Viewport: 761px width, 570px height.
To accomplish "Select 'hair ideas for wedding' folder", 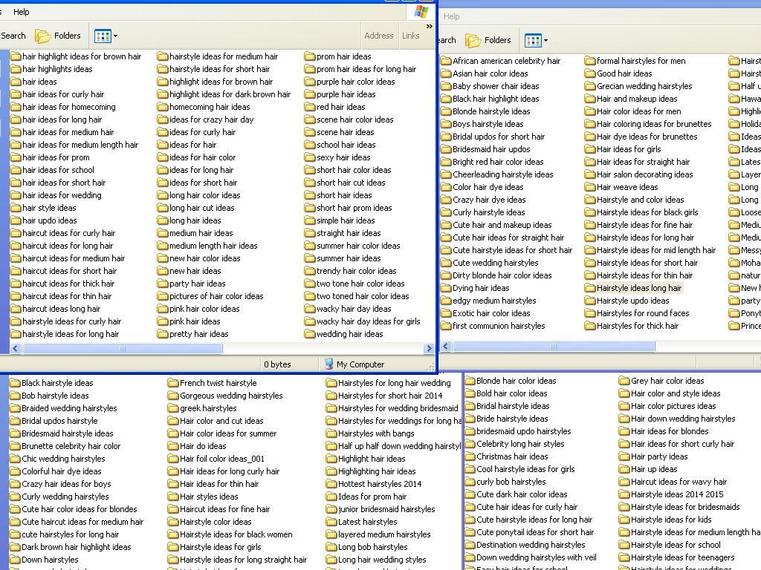I will click(x=56, y=195).
